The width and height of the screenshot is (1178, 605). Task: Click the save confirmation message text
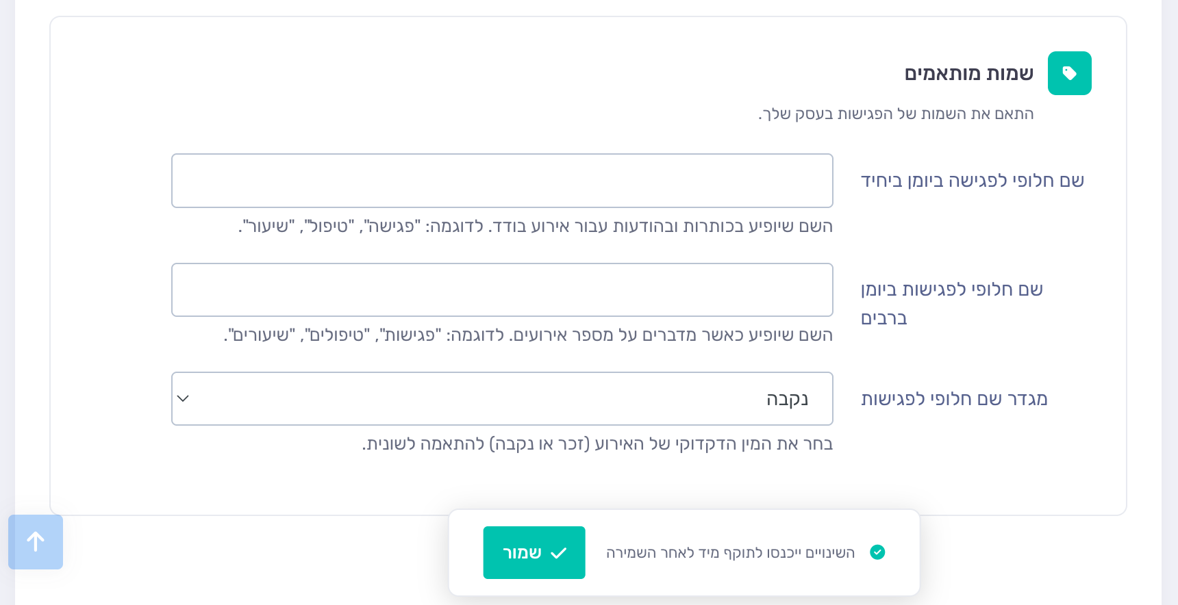[733, 552]
